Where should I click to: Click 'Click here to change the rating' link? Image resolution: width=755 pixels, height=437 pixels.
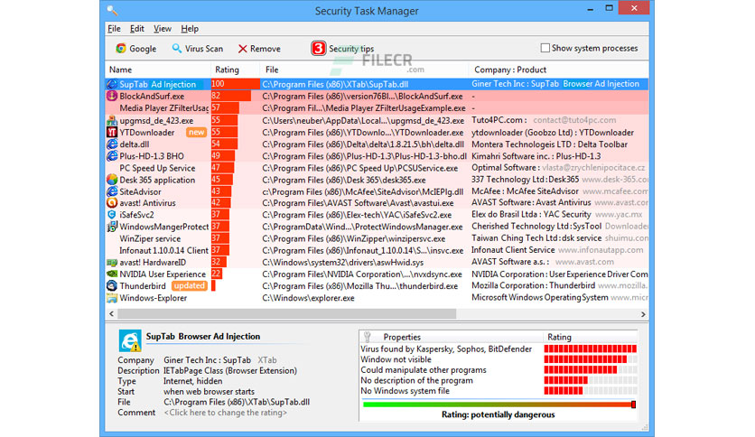coord(226,413)
